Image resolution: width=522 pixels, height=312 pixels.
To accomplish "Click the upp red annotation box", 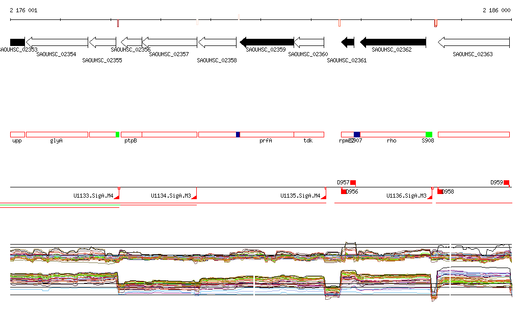I will coord(18,135).
